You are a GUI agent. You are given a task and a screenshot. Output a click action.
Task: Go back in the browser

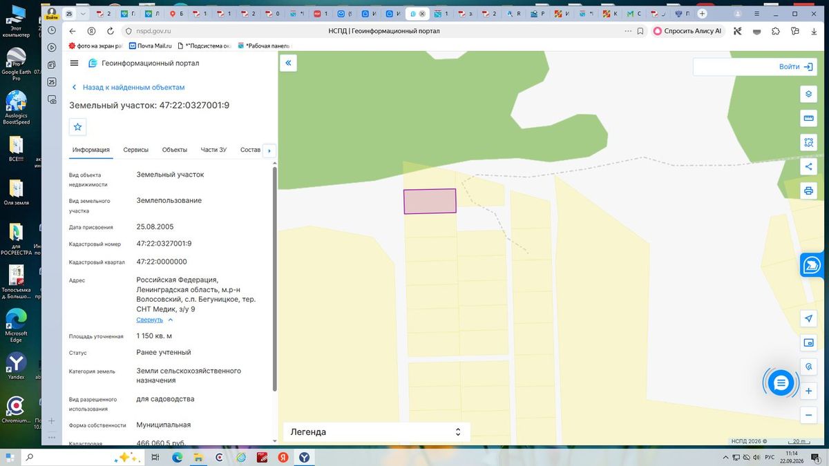[73, 31]
